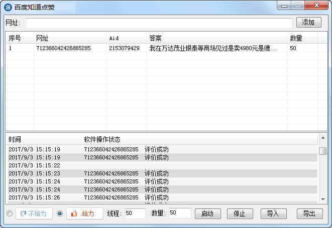Click the 不给力 button
Viewport: 332px width, 228px height.
point(34,213)
